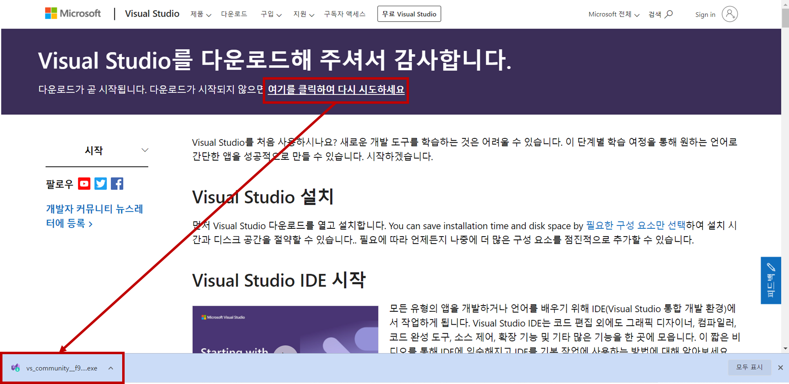The height and width of the screenshot is (384, 789).
Task: Open 개발자 커뮤니티 뉴스레터에 등록 link
Action: click(x=94, y=216)
